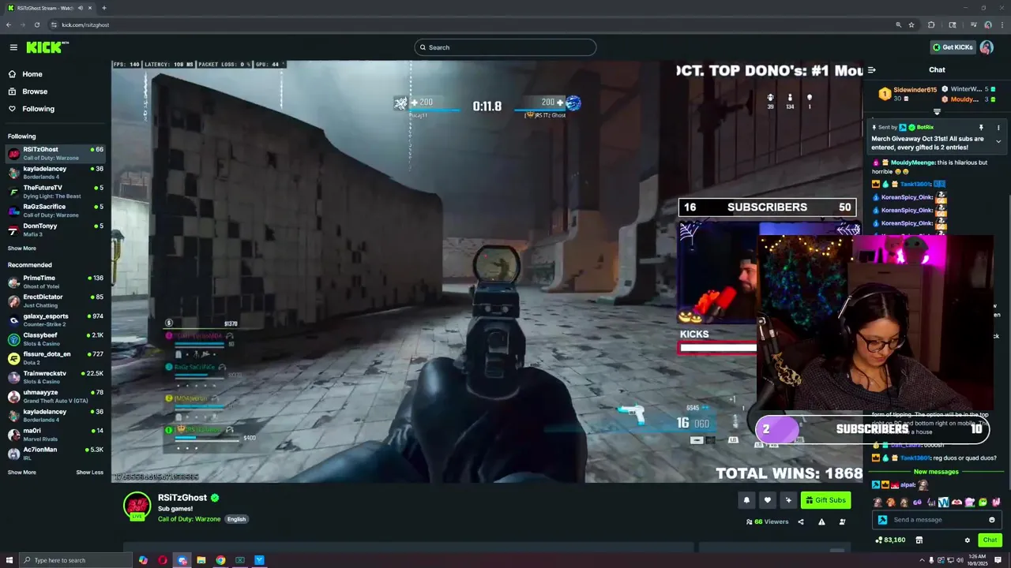This screenshot has width=1011, height=568.
Task: Focus the Search input field
Action: tap(505, 47)
